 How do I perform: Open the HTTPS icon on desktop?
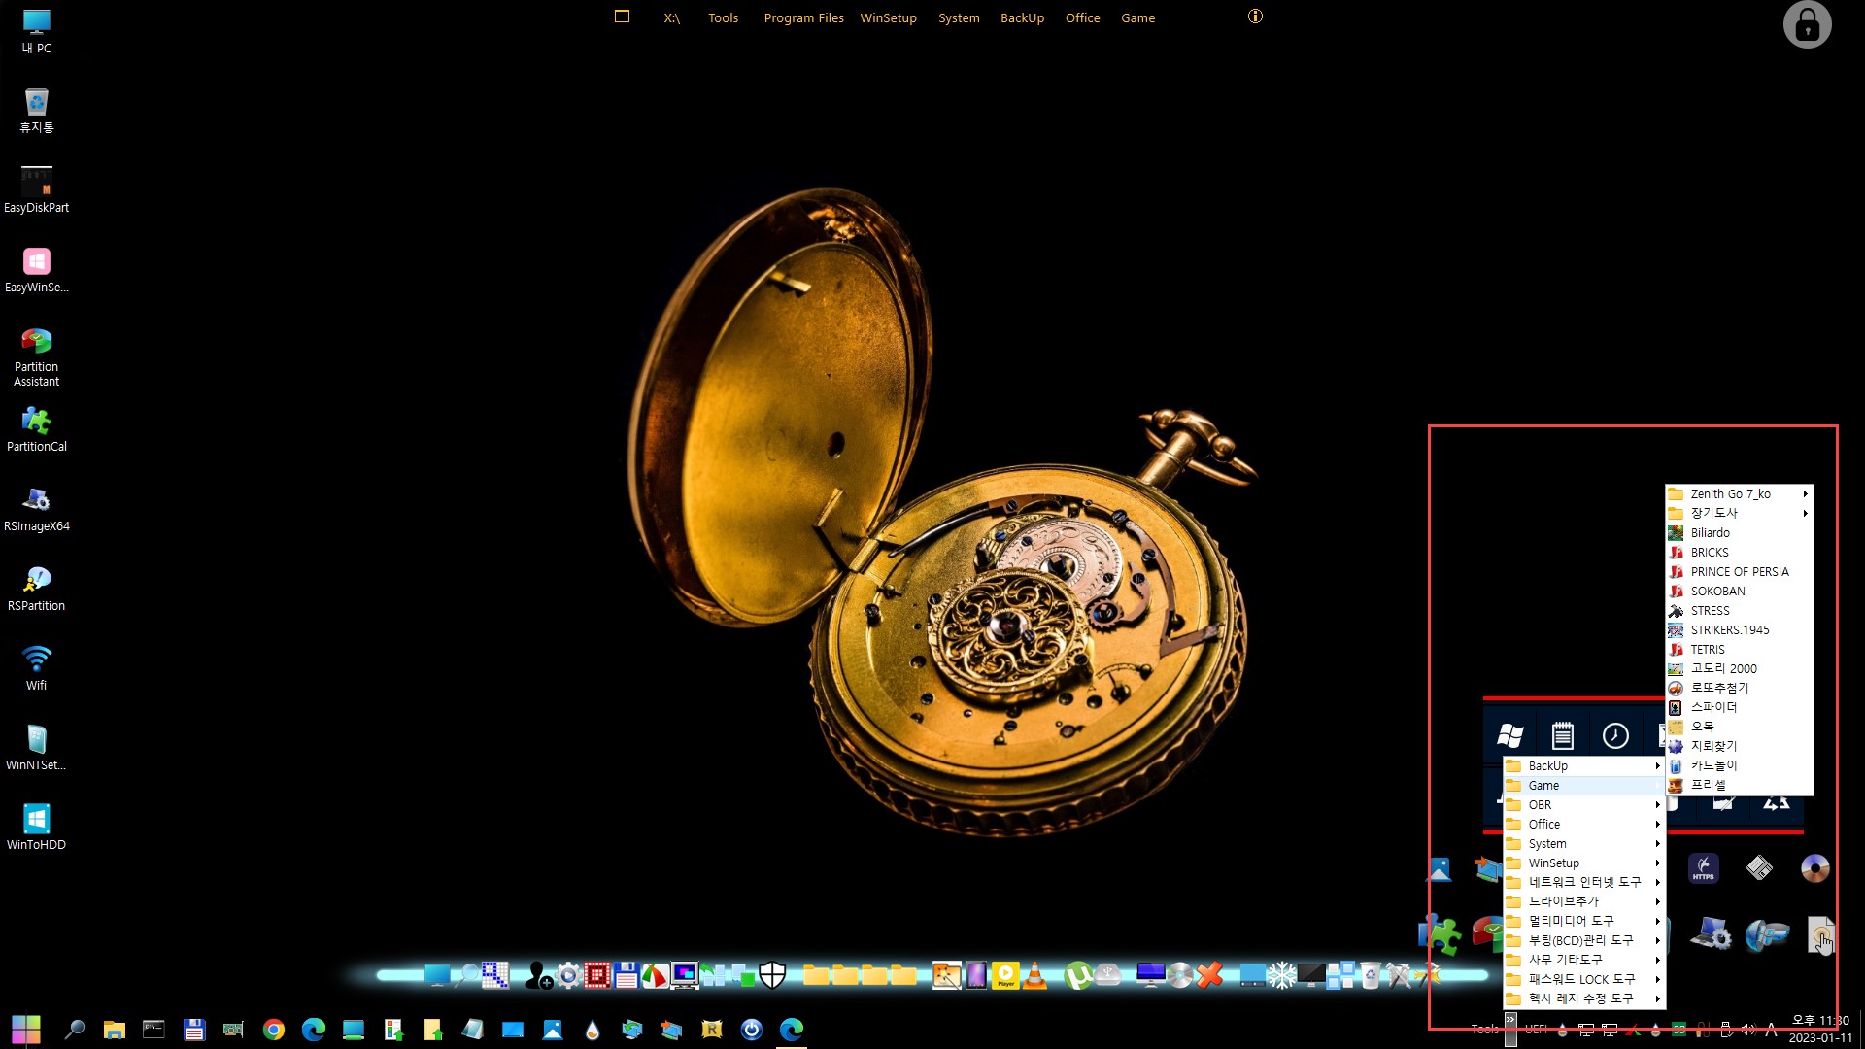(1704, 868)
